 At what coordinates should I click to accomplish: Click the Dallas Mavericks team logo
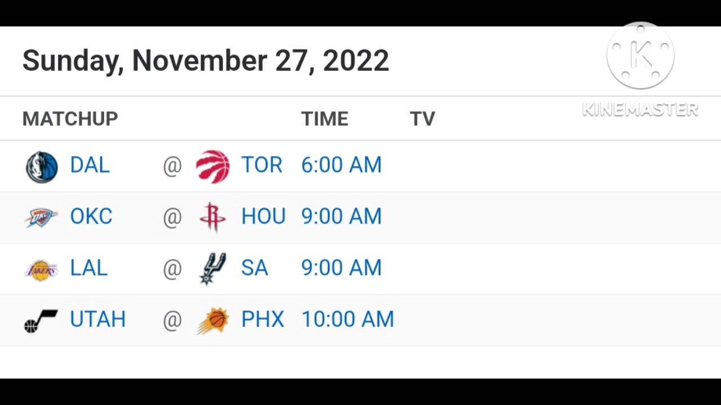42,167
